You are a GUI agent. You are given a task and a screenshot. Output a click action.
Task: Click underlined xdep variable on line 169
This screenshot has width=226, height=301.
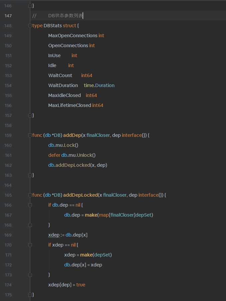54,235
